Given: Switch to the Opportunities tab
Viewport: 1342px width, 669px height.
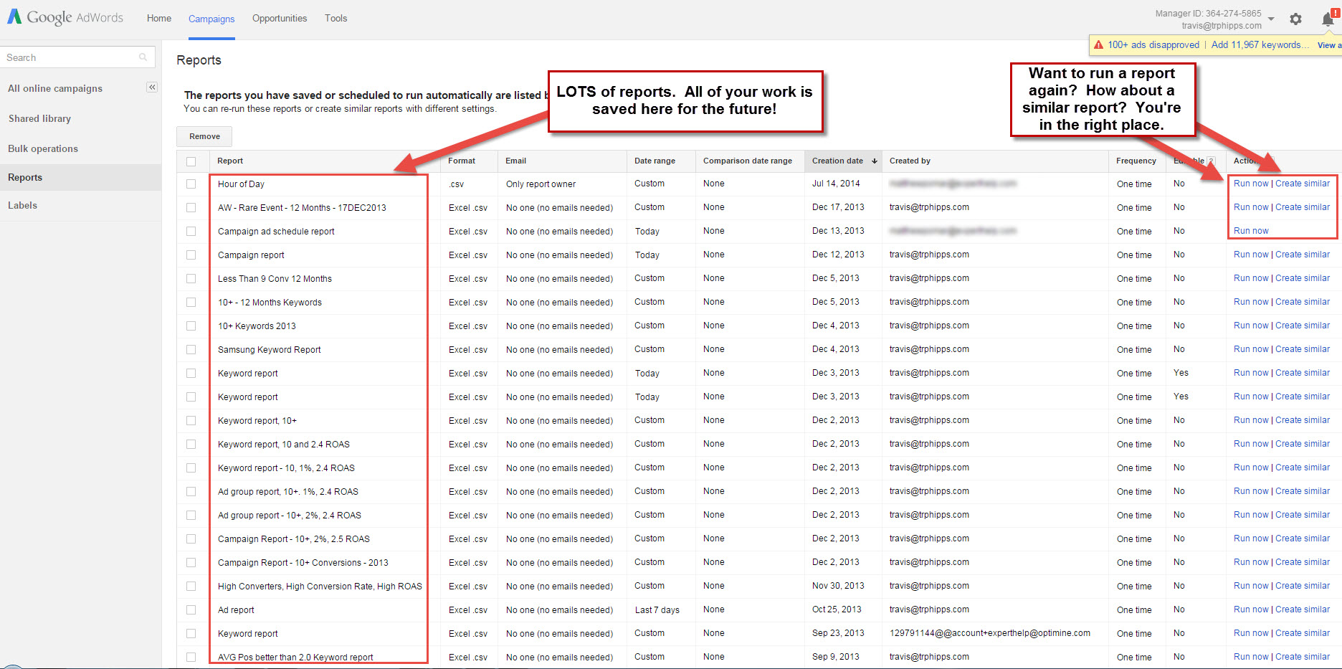Looking at the screenshot, I should coord(279,19).
